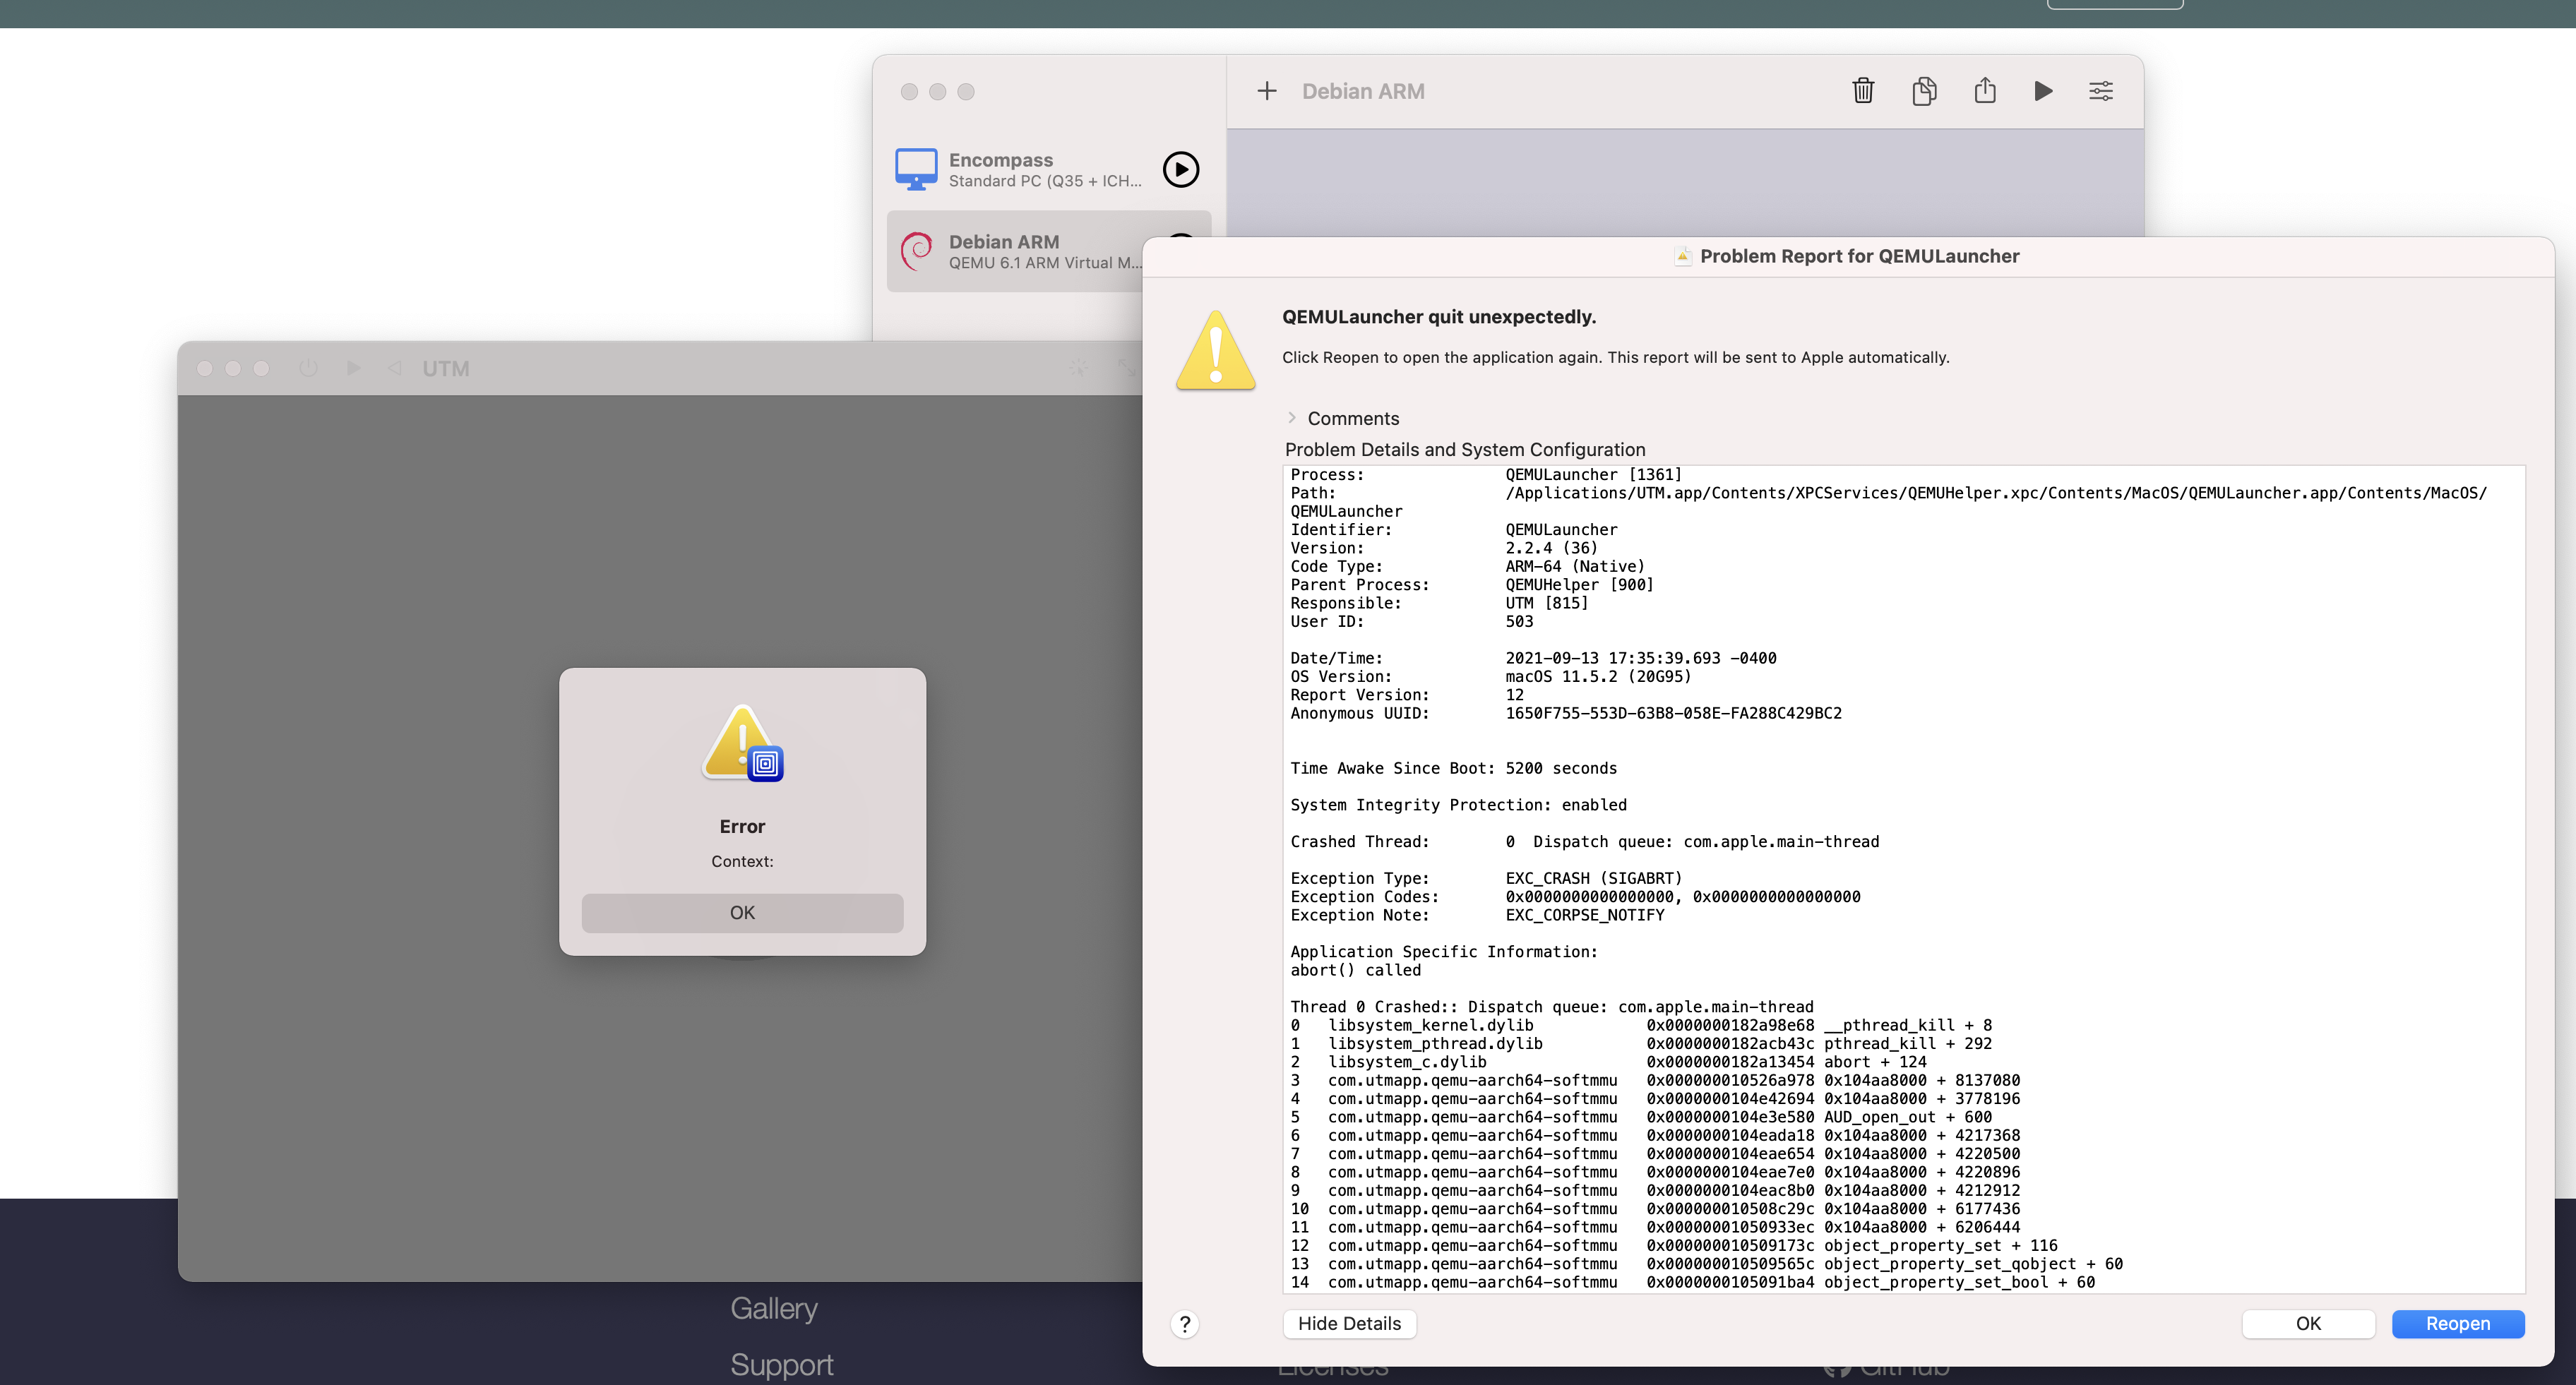This screenshot has height=1385, width=2576.
Task: Dismiss the Error dialog with OK
Action: (741, 912)
